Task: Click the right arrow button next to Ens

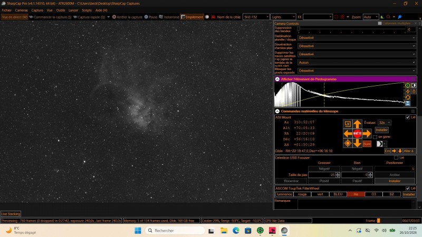Action: (x=394, y=151)
